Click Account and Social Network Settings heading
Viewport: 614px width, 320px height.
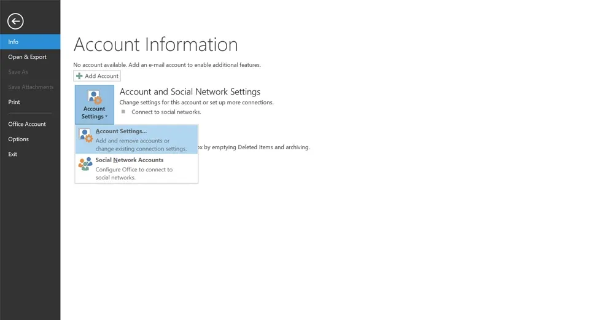tap(190, 92)
